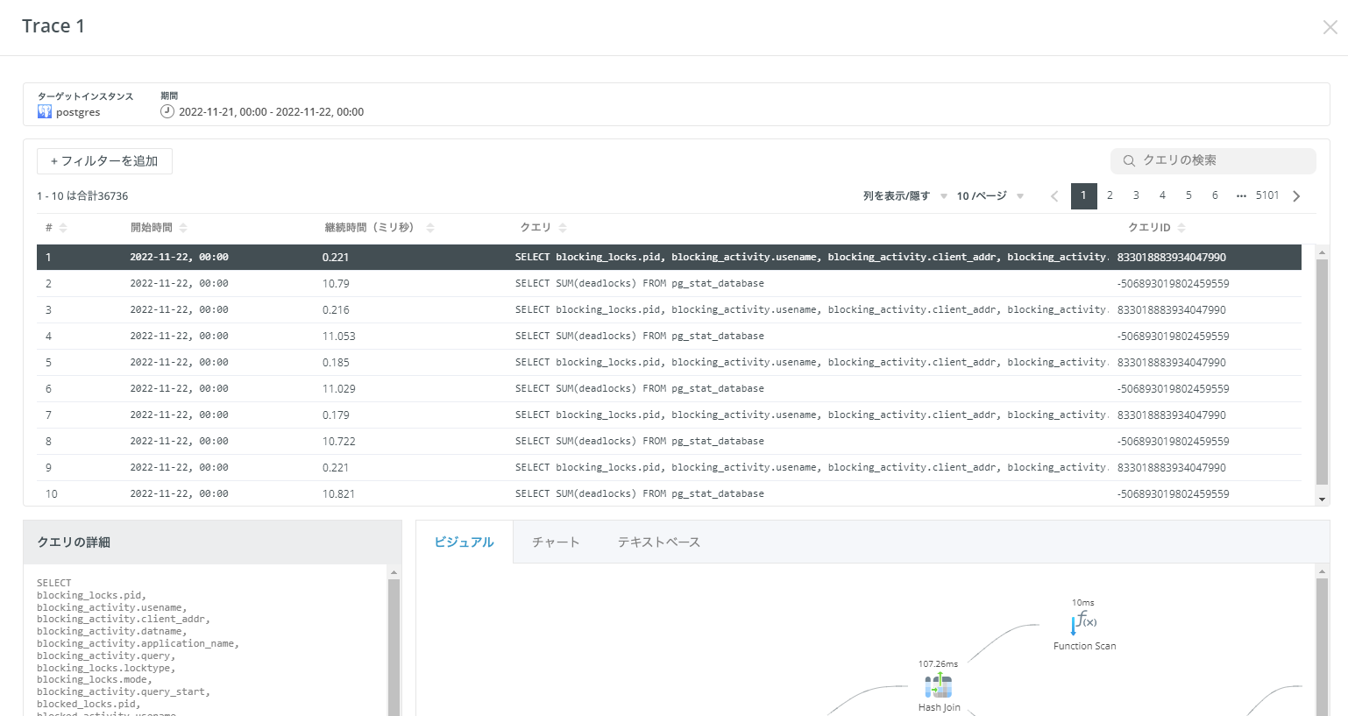1348x716 pixels.
Task: Click the date range 2022-11-21 to 2022-11-22
Action: click(x=271, y=112)
